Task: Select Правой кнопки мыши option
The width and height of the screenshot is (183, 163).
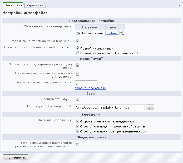Action: coord(77,48)
